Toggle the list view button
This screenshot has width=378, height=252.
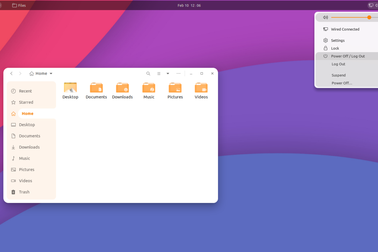click(x=159, y=74)
